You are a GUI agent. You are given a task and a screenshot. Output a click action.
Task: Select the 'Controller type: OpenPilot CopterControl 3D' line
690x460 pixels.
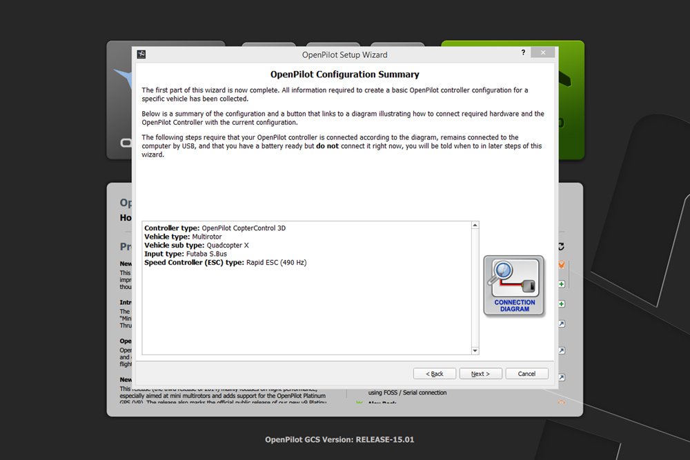tap(215, 228)
